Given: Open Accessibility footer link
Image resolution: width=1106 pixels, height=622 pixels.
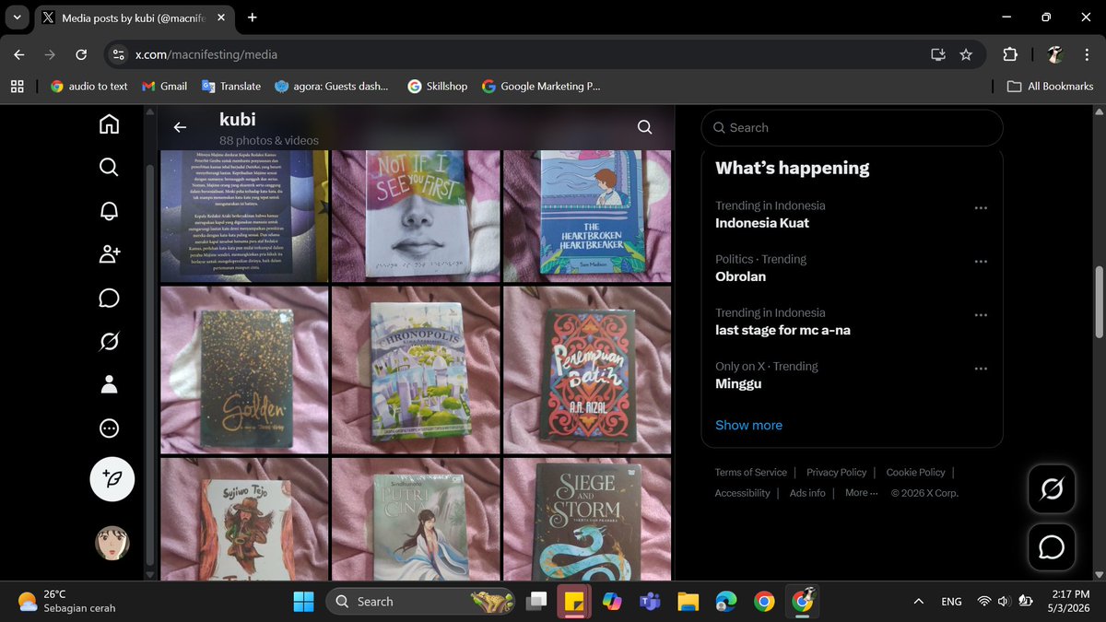Looking at the screenshot, I should point(742,493).
